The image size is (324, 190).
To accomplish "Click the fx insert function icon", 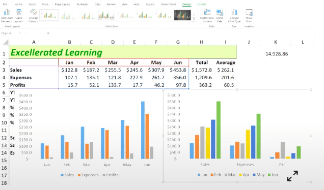I will click(48, 33).
